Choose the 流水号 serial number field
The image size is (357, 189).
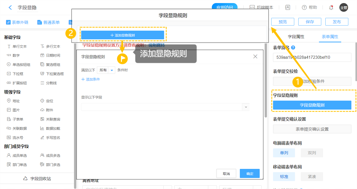pyautogui.click(x=15, y=138)
